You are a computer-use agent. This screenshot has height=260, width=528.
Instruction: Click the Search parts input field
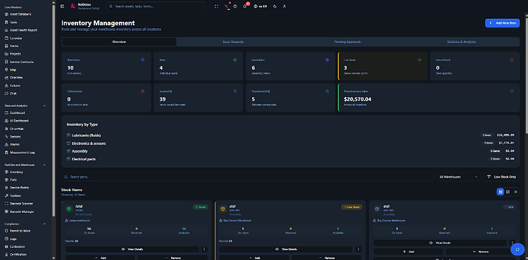tap(248, 176)
